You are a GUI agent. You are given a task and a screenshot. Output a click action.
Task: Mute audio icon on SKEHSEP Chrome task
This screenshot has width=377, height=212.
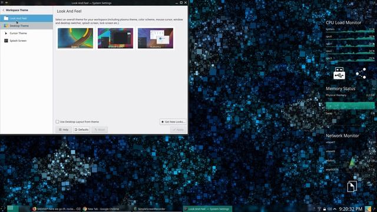coord(78,209)
